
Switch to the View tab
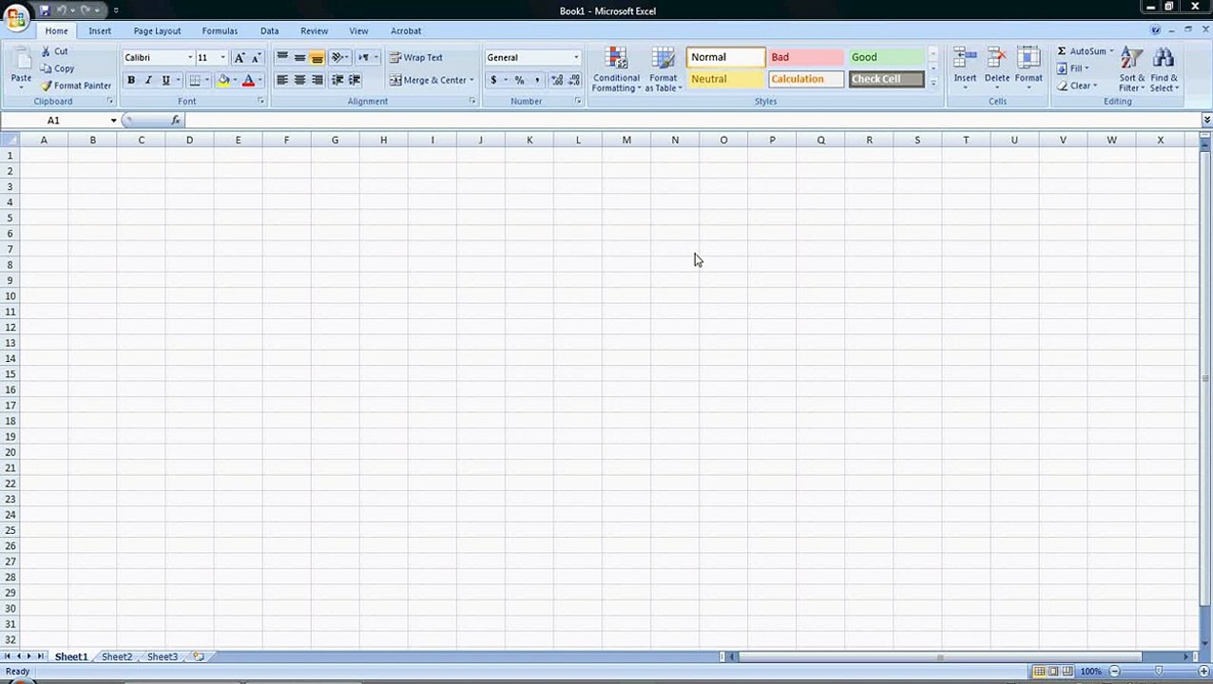(x=358, y=30)
